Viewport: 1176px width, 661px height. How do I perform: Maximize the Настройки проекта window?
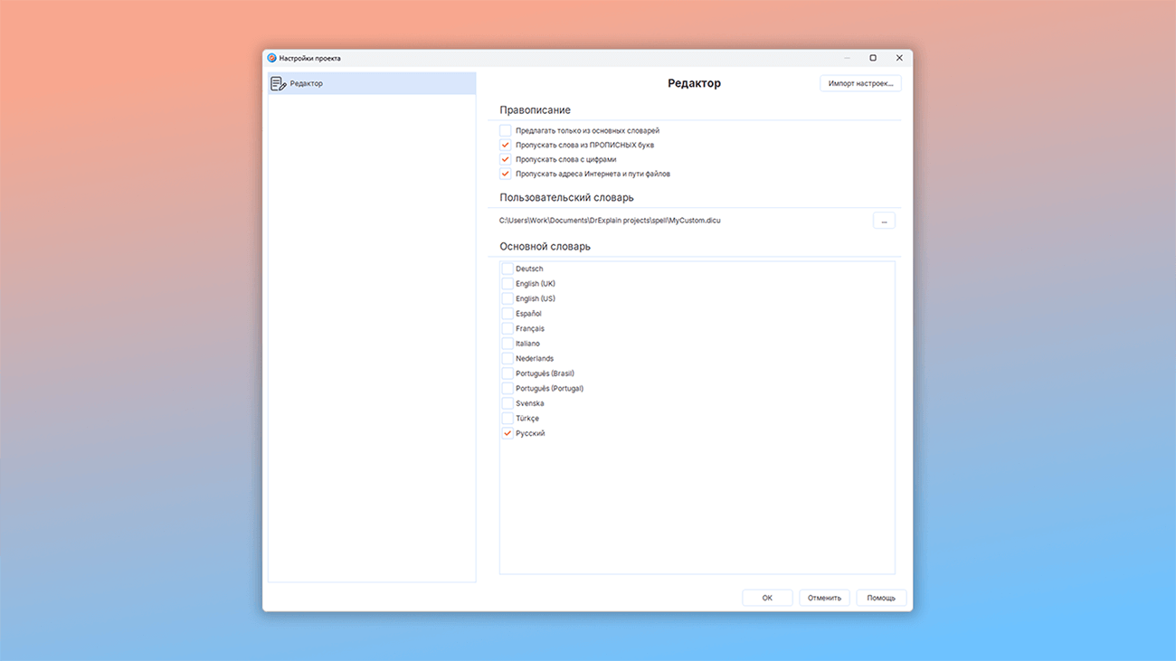873,58
